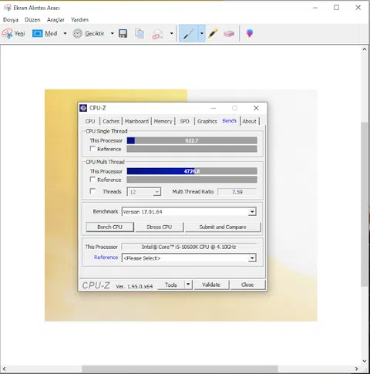Switch to the Mainboard tab
This screenshot has height=374, width=370.
[136, 121]
